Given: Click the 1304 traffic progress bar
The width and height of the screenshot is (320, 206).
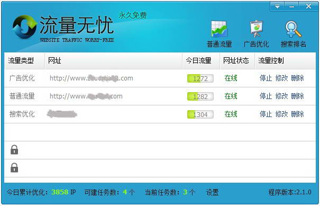Looking at the screenshot, I should point(200,114).
